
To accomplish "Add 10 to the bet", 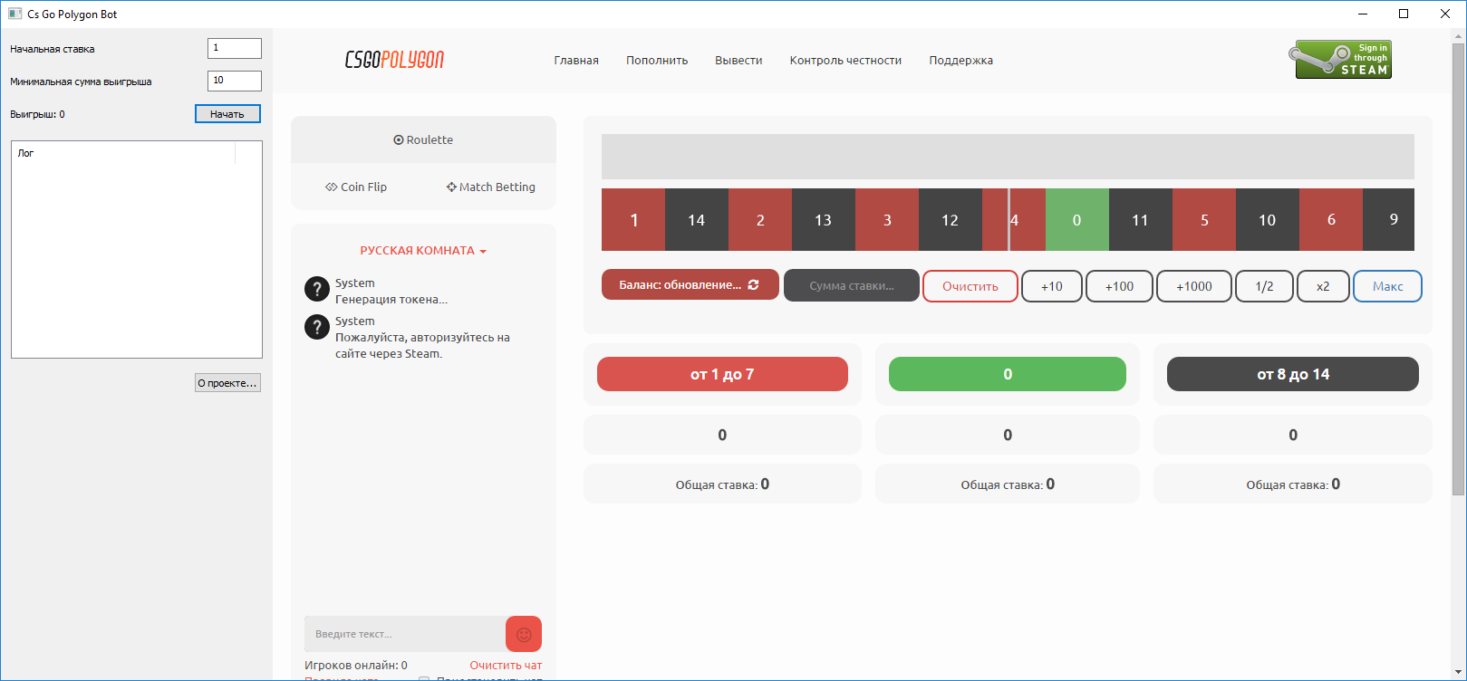I will coord(1052,286).
